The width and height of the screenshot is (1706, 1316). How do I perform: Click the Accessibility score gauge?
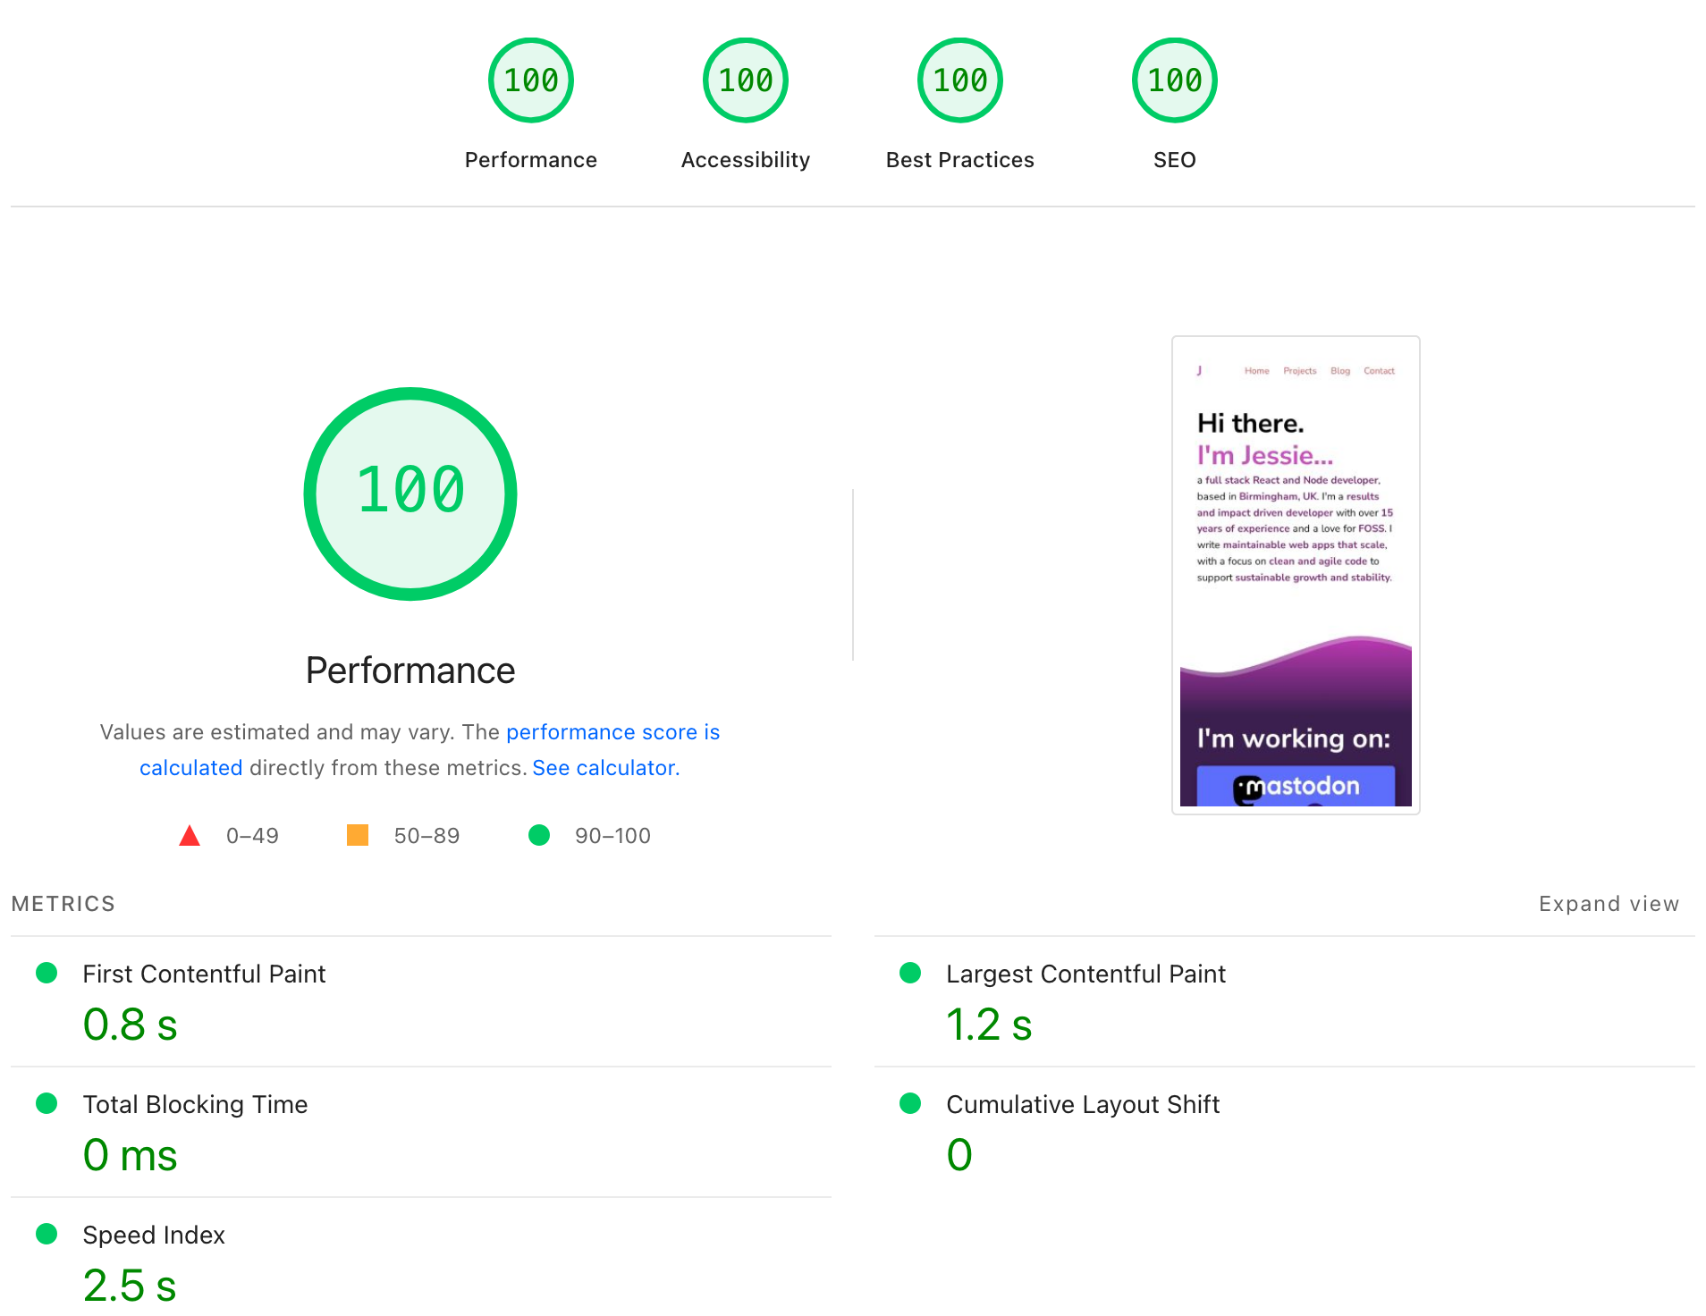pyautogui.click(x=745, y=79)
